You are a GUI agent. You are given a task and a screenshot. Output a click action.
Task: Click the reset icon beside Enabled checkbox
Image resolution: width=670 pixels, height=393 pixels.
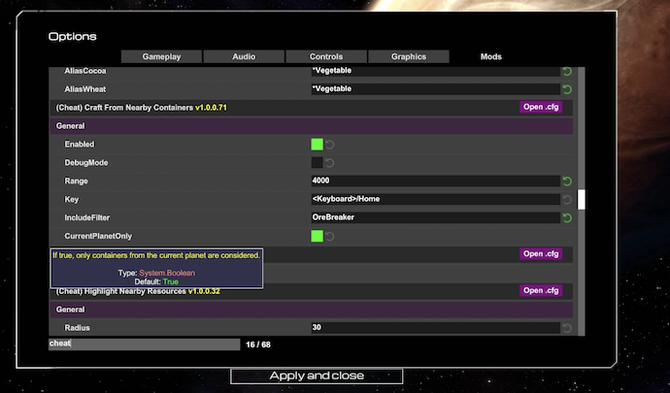tap(330, 145)
